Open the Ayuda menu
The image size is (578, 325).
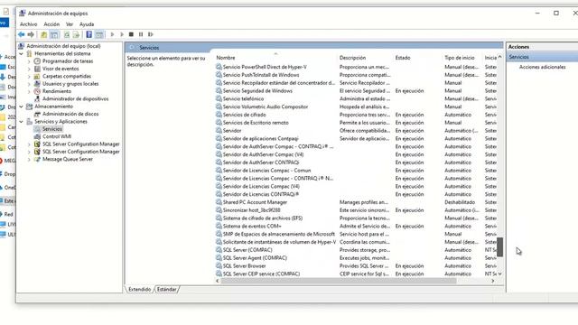87,24
